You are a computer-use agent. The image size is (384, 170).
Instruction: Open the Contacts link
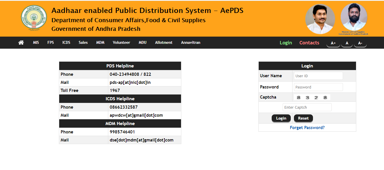click(x=309, y=43)
